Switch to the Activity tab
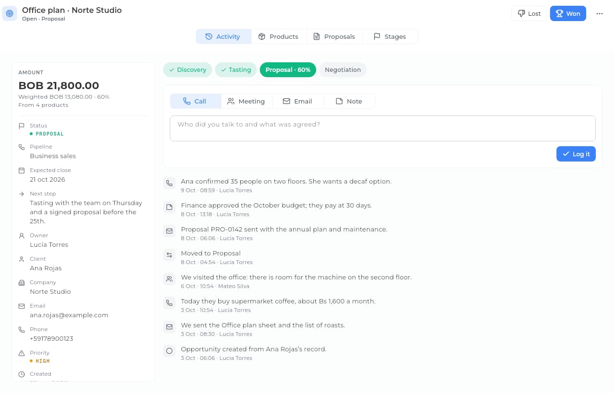The height and width of the screenshot is (393, 614). coord(224,36)
